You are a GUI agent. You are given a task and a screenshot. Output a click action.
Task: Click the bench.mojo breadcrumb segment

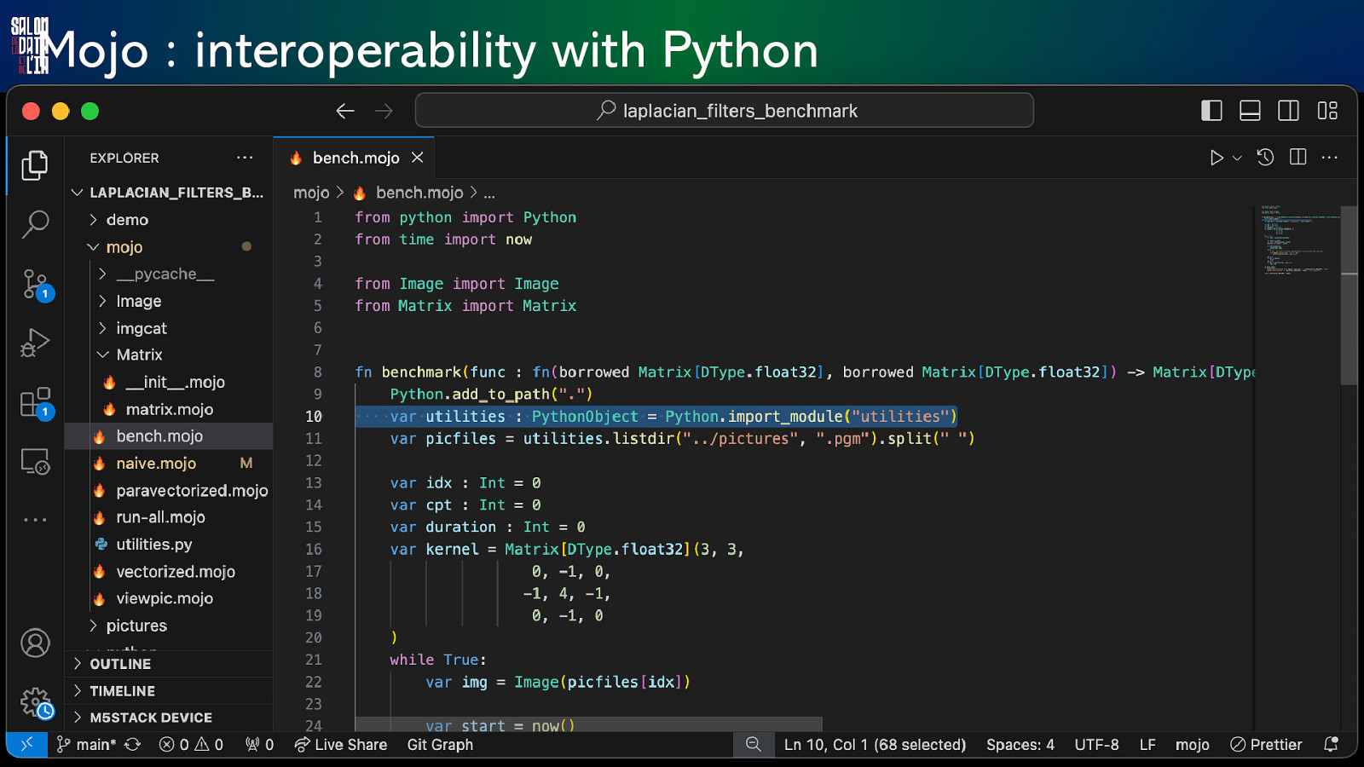[x=419, y=193]
